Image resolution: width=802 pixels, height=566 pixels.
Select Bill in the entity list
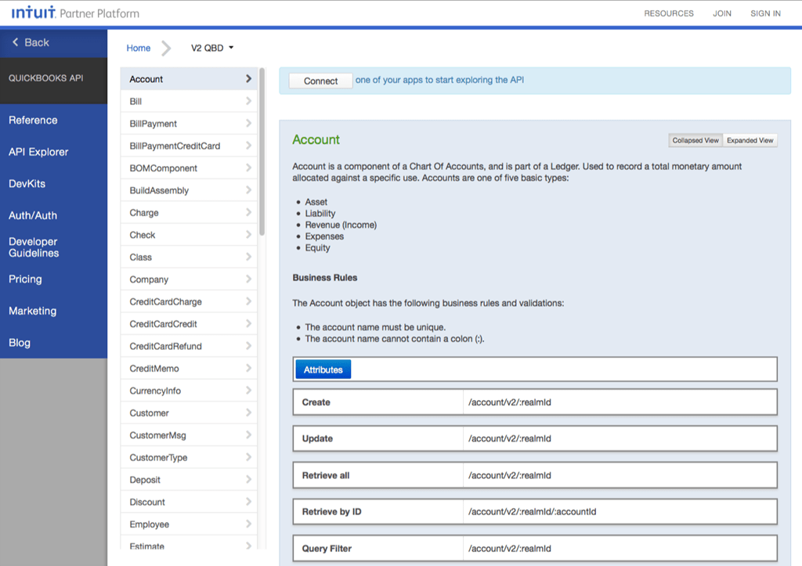coord(189,101)
